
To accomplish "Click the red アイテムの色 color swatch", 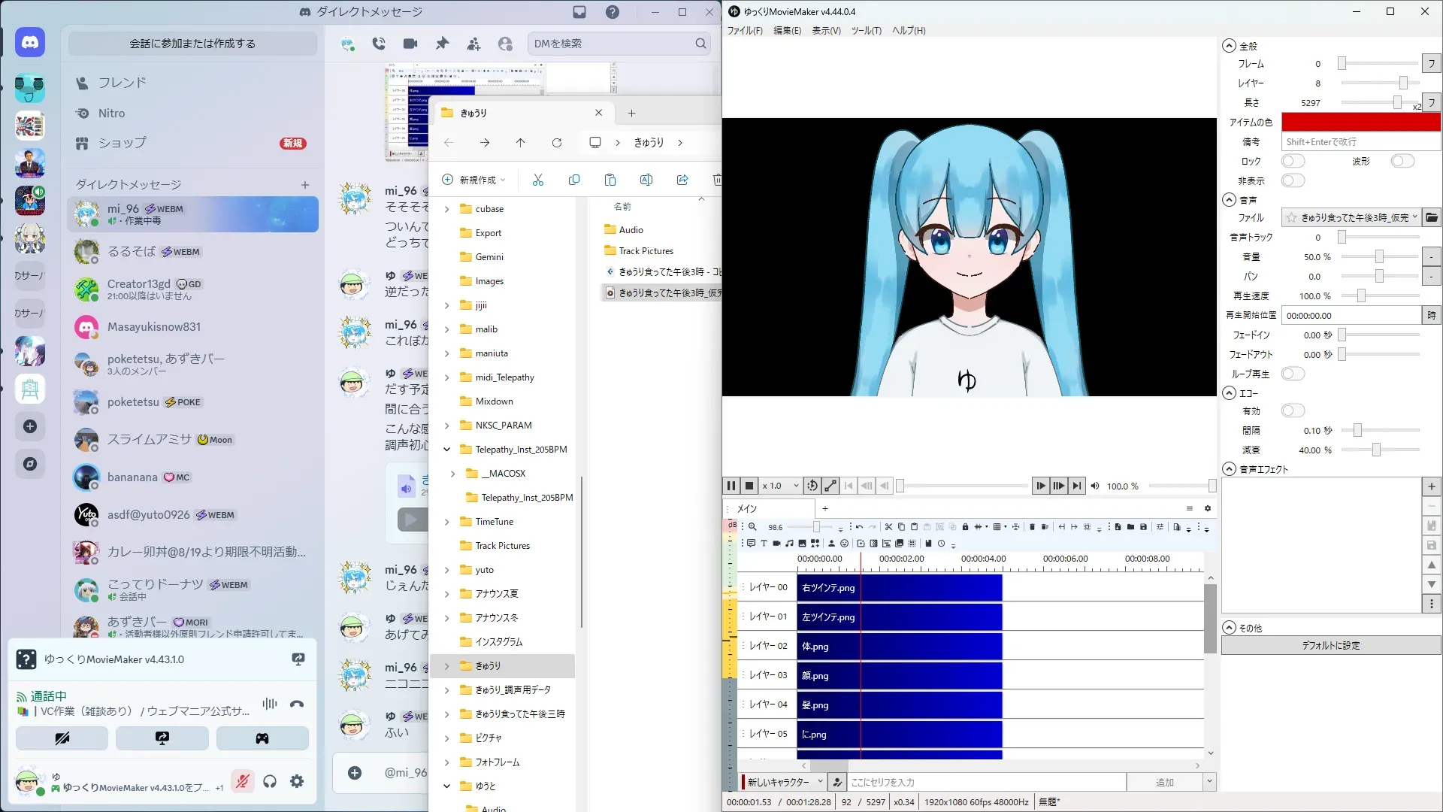I will pos(1360,122).
